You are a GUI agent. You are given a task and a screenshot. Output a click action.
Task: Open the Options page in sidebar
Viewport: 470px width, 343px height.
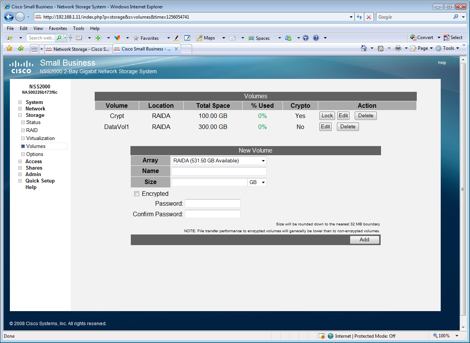tap(35, 154)
